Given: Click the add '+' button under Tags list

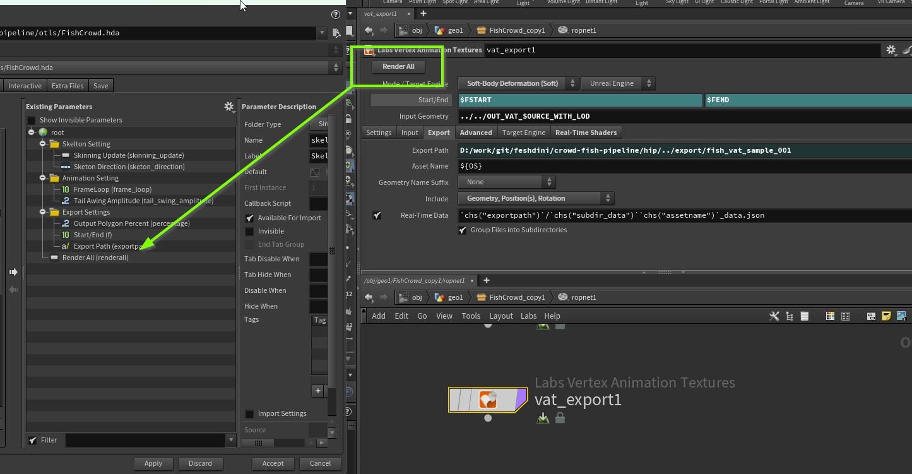Looking at the screenshot, I should click(x=318, y=391).
